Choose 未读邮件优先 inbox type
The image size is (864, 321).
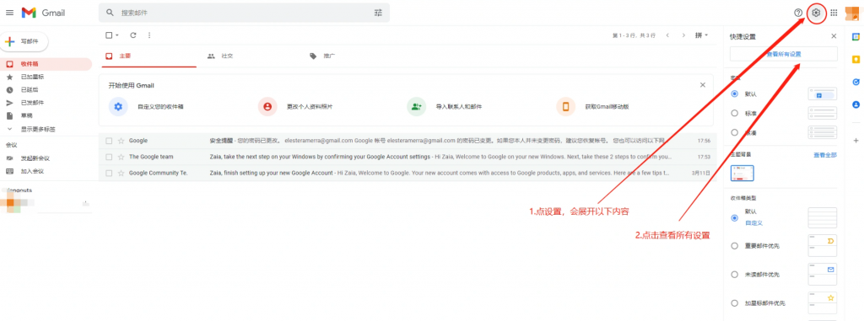click(734, 274)
